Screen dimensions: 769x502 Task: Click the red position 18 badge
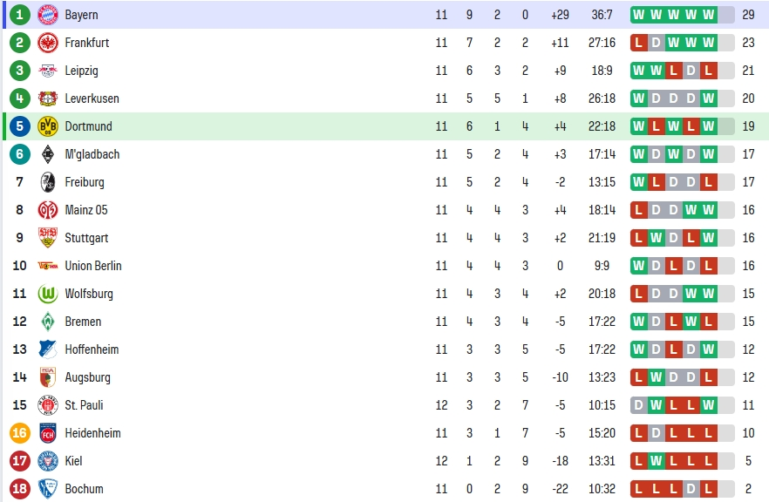pos(19,489)
